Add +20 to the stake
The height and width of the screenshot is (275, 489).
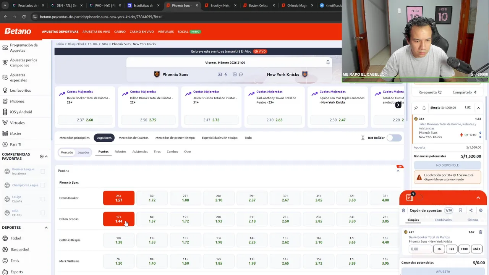452,249
